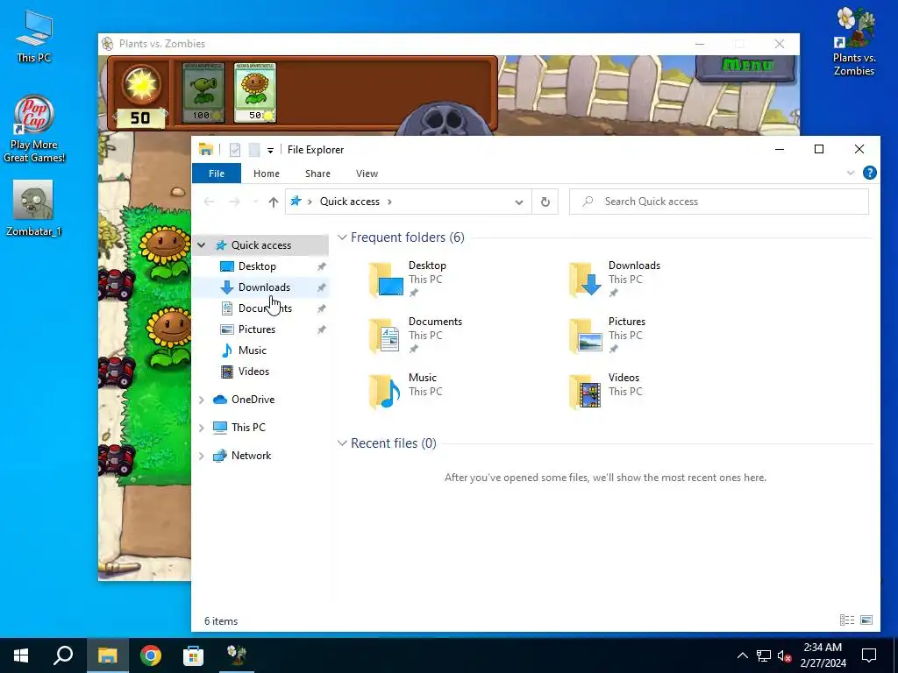Open Zombatar_1 desktop file
Image resolution: width=898 pixels, height=673 pixels.
click(x=34, y=209)
